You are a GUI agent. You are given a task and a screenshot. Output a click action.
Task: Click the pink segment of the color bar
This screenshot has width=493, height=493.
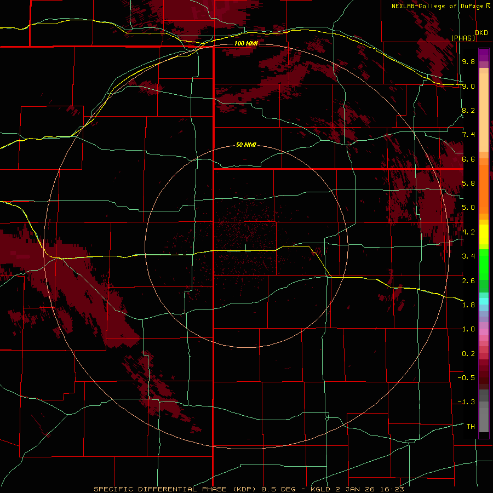(484, 332)
